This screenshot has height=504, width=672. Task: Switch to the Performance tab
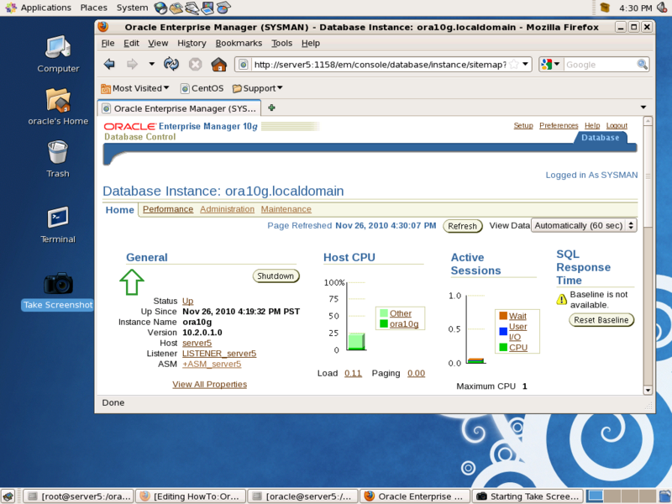[168, 209]
